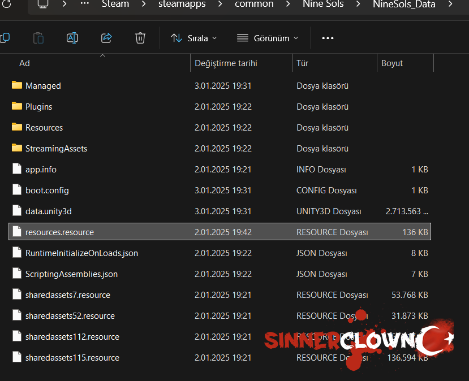Select the boot.config file name
469x381 pixels.
point(47,190)
